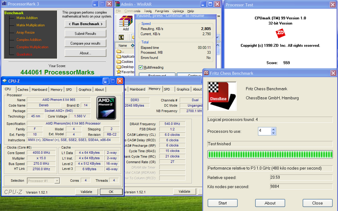Click Compare your results button
The width and height of the screenshot is (338, 211).
click(x=85, y=43)
